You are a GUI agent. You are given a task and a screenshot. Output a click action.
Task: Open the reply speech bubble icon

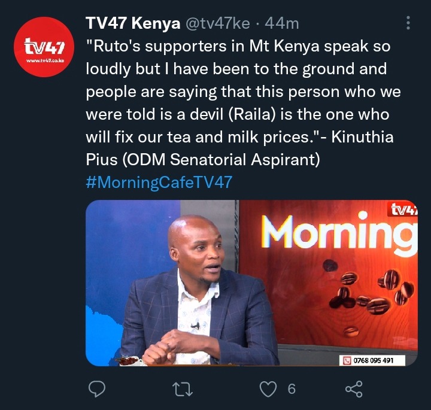[x=97, y=389]
